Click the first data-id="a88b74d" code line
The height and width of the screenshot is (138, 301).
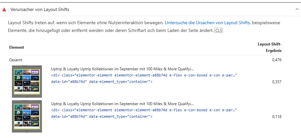[x=102, y=82]
